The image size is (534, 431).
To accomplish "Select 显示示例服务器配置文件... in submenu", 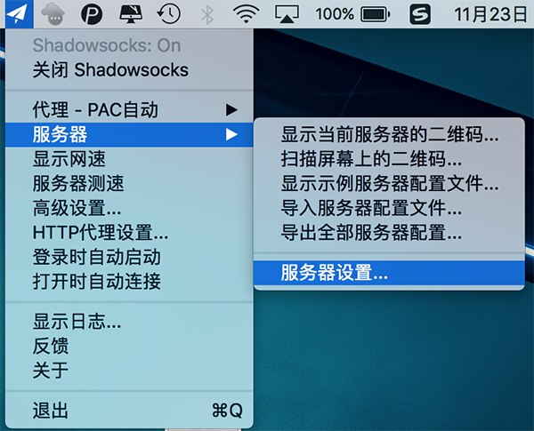I will [x=389, y=183].
